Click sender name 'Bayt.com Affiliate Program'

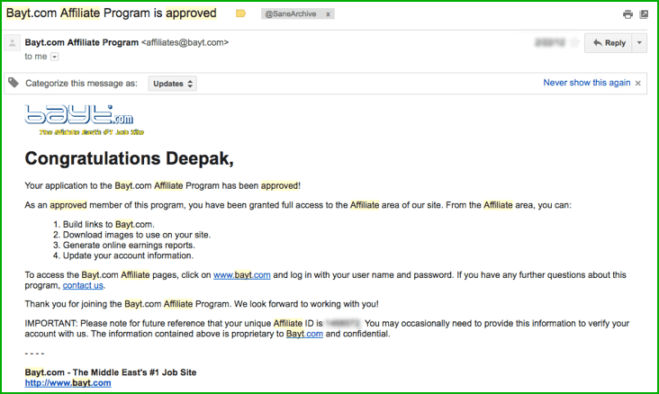point(82,42)
